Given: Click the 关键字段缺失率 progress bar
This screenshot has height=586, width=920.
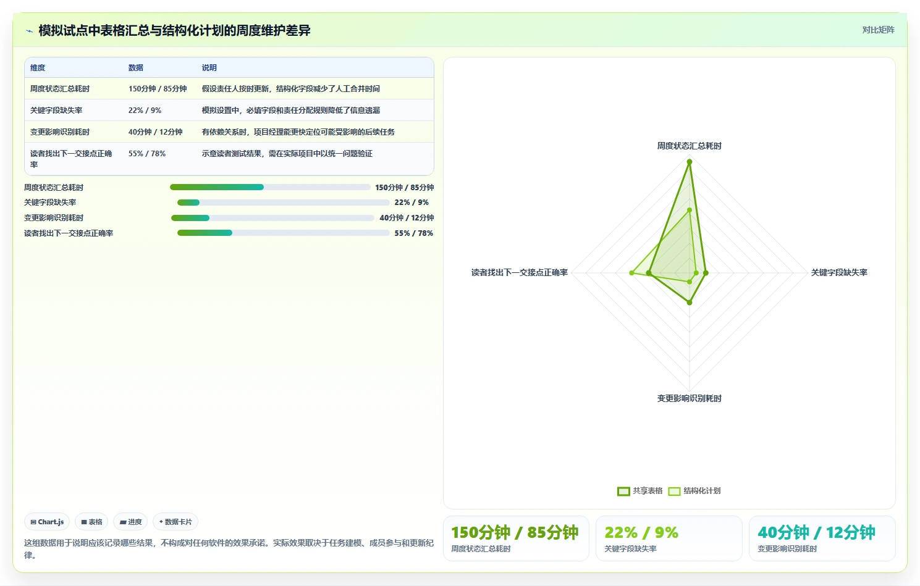Looking at the screenshot, I should [284, 203].
